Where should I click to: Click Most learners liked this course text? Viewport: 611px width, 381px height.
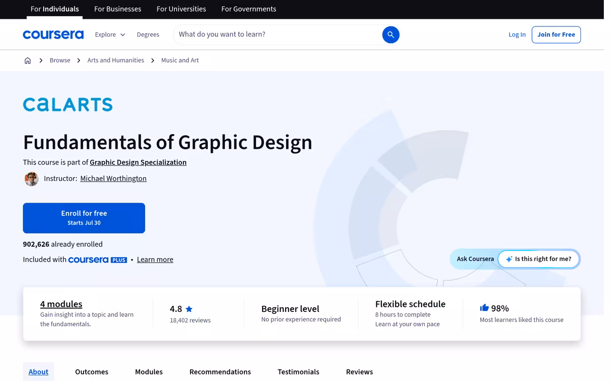click(x=521, y=320)
